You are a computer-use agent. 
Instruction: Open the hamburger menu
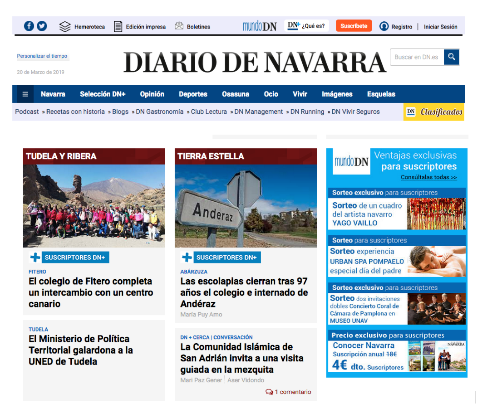[x=25, y=94]
